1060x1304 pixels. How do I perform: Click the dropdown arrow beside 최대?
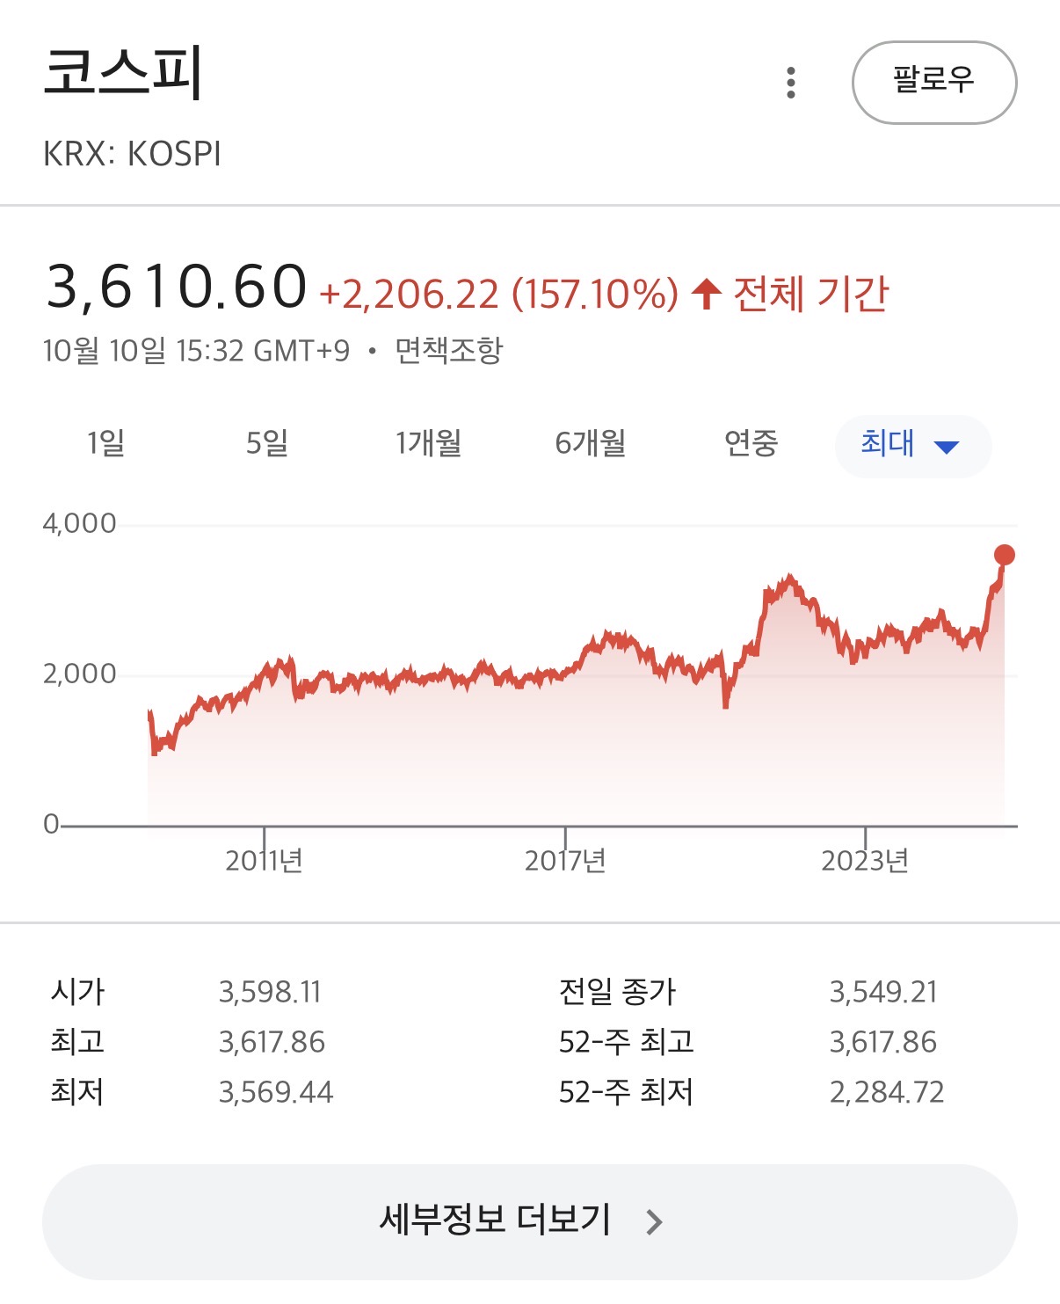tap(947, 447)
